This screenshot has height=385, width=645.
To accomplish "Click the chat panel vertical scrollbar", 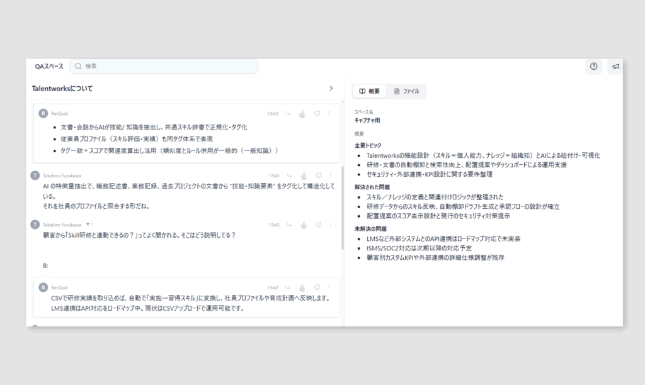I will [x=342, y=208].
